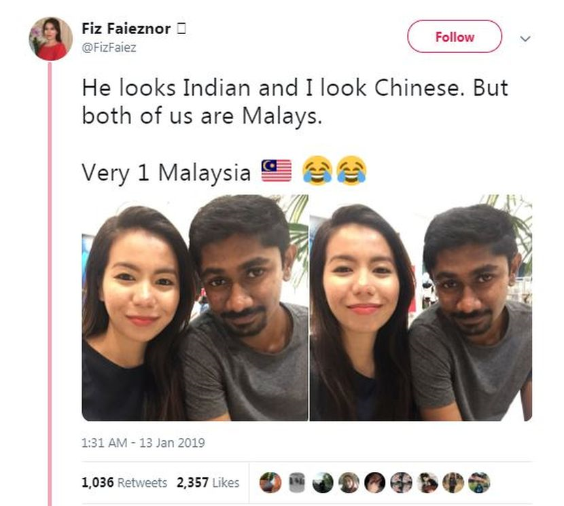Screen dimensions: 564x506
Task: View the 2,357 Likes list
Action: pos(207,483)
